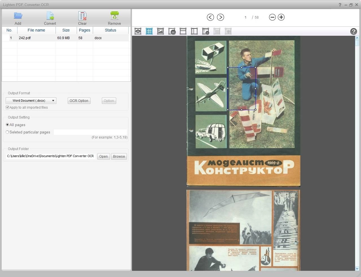Click the particular pages input field

tap(90, 132)
